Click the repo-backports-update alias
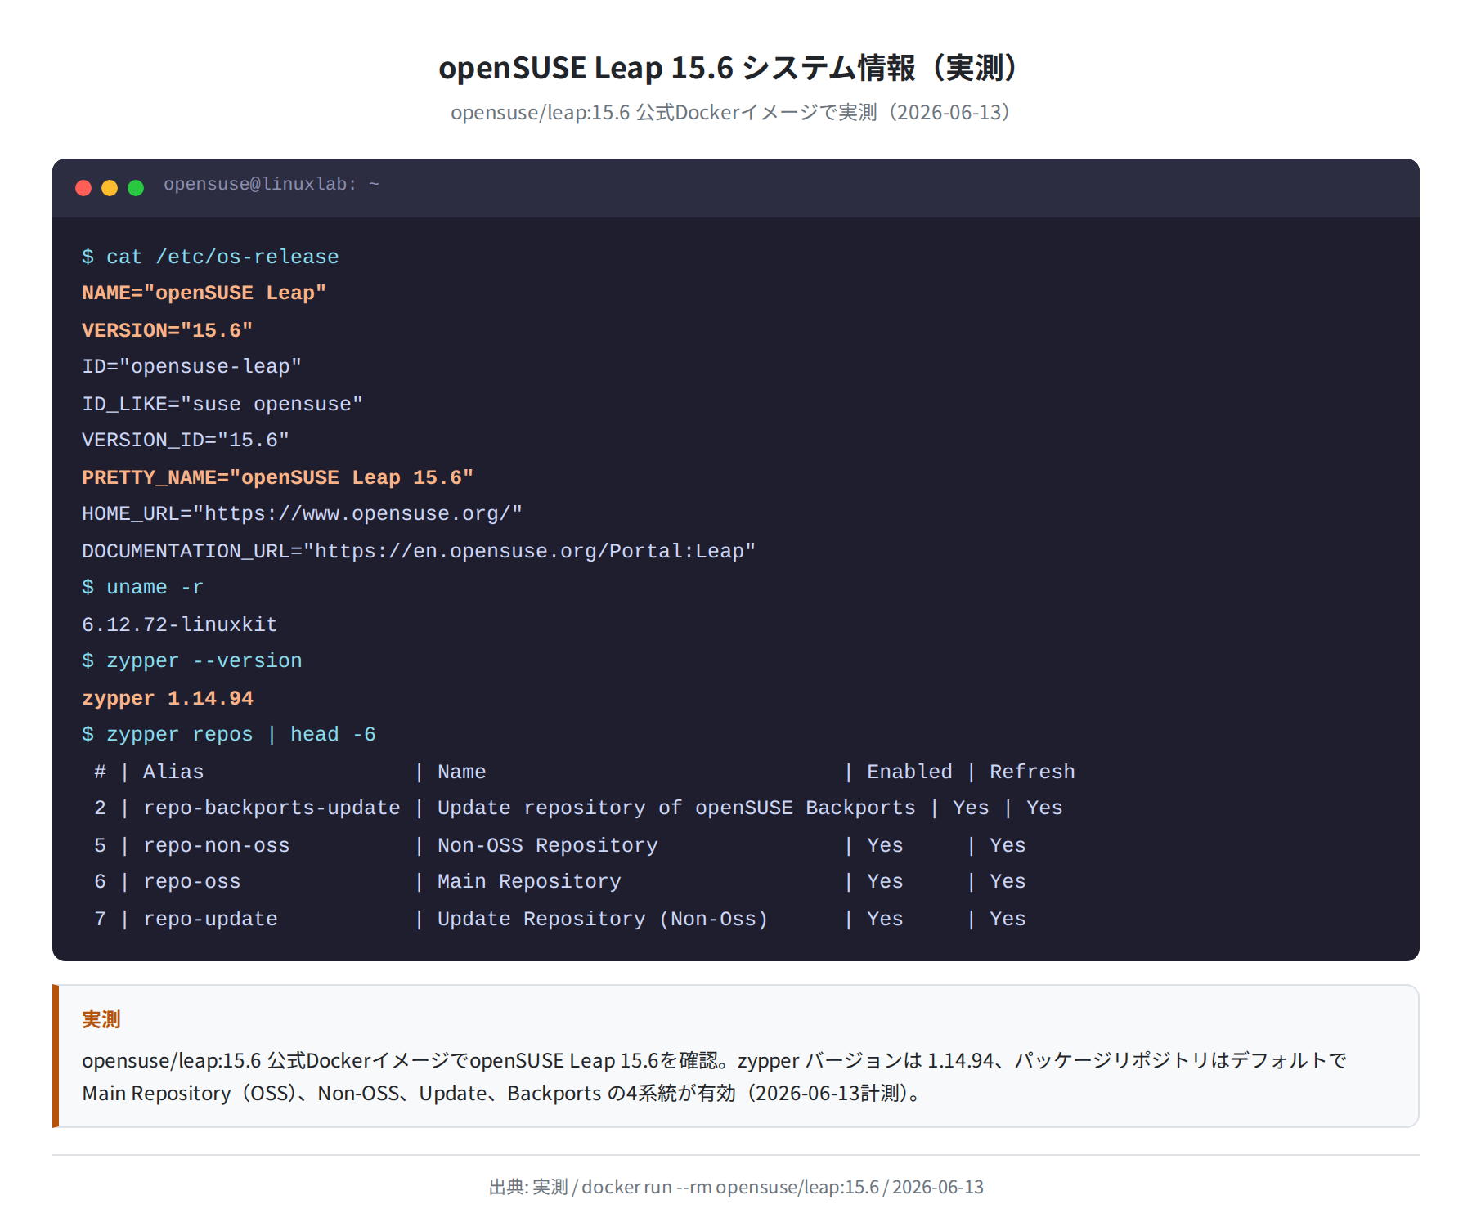 (272, 808)
